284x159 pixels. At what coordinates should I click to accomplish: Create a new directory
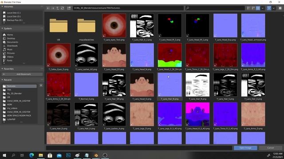[69, 8]
